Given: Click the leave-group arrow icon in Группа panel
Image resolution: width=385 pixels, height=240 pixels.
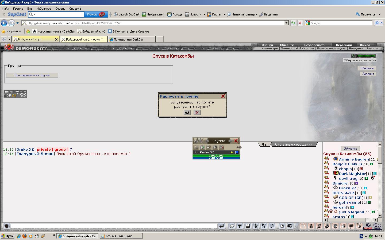Looking at the screenshot, I should 196,147.
